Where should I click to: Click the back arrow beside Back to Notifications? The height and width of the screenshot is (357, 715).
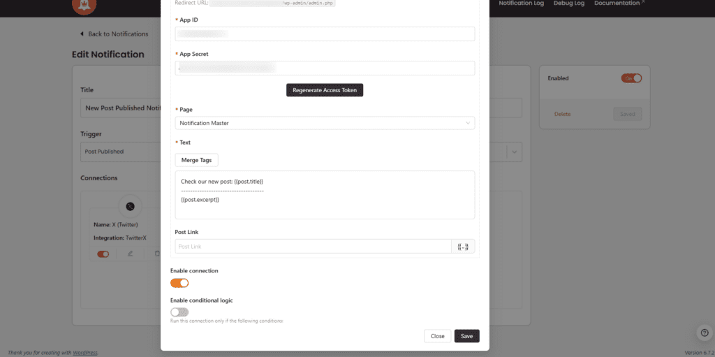pyautogui.click(x=82, y=34)
